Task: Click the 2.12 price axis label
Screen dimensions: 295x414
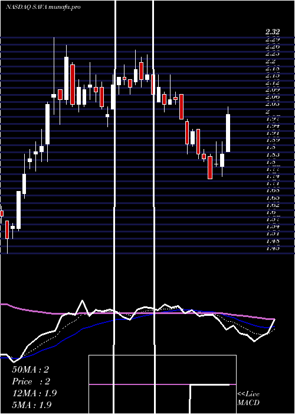Action: tap(273, 83)
